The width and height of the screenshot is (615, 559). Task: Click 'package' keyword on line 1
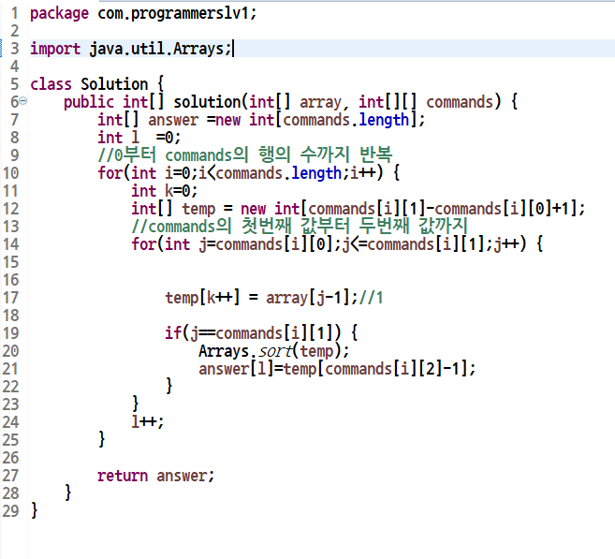pos(59,14)
